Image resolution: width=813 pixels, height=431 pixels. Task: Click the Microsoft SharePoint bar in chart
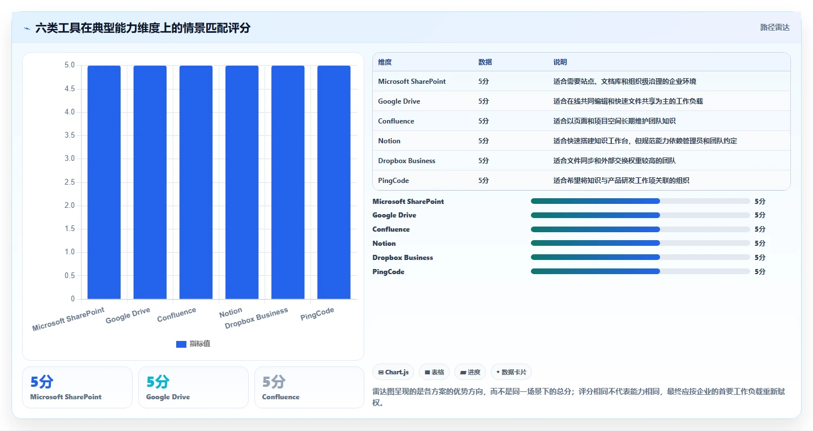pyautogui.click(x=104, y=182)
